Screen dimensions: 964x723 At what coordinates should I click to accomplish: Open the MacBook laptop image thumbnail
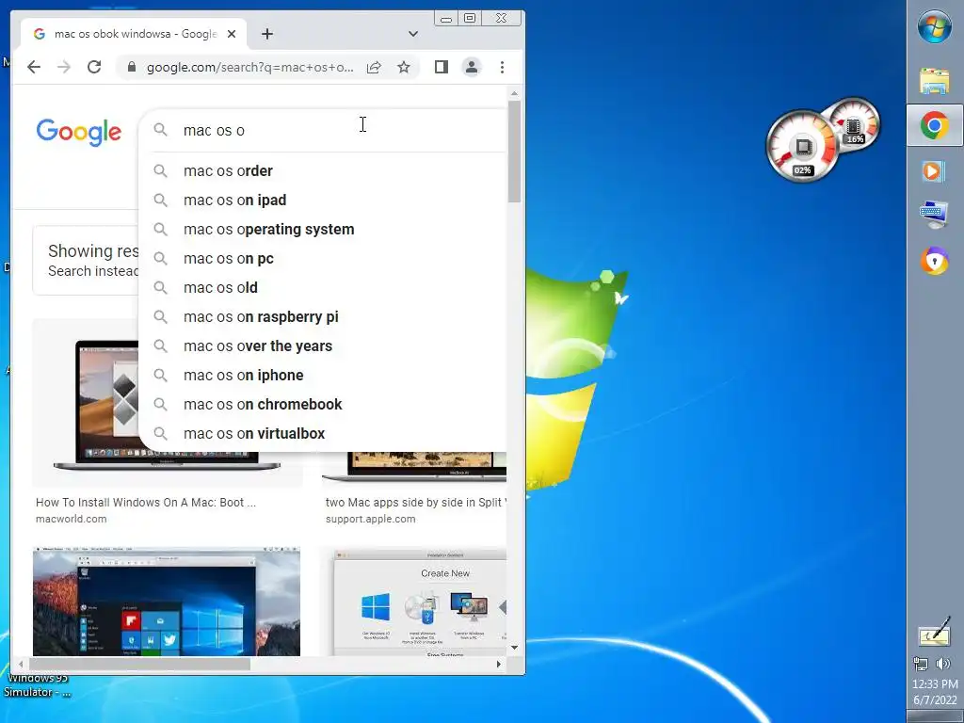(x=86, y=403)
